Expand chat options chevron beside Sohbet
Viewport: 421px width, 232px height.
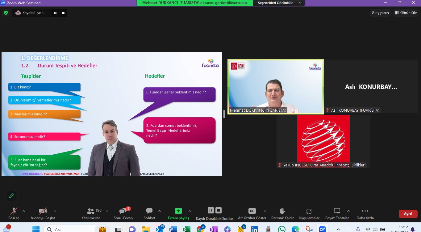[160, 211]
